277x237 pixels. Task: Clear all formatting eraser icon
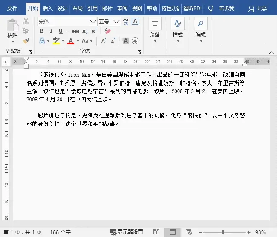click(x=107, y=31)
